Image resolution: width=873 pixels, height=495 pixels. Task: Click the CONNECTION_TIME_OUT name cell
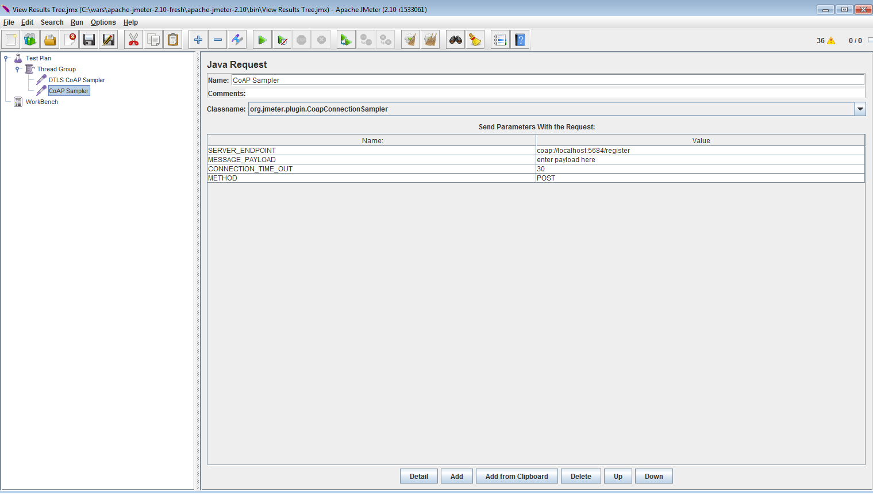click(x=371, y=168)
